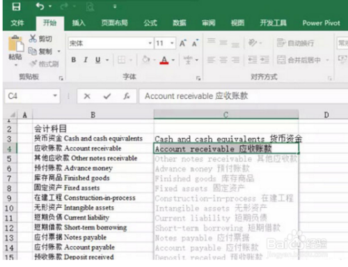
Task: Select the column C header
Action: (x=226, y=114)
